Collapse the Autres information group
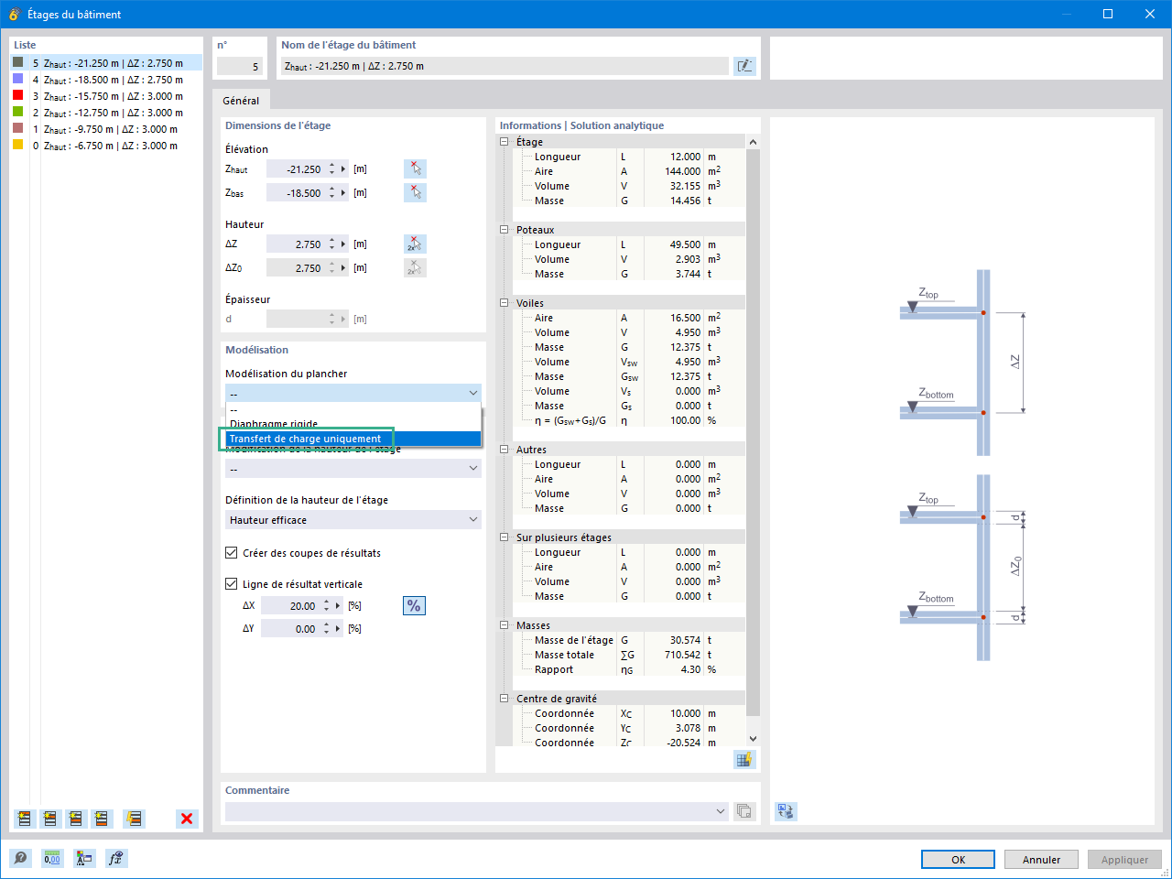Screen dimensions: 1172x879 pyautogui.click(x=504, y=450)
